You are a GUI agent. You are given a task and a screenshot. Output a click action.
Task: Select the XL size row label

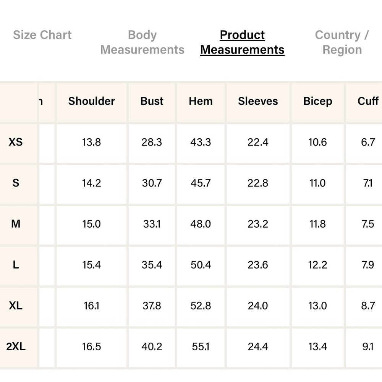pyautogui.click(x=16, y=306)
